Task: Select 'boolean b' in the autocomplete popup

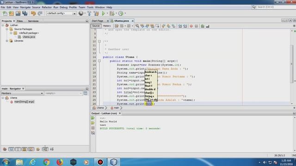Action: tap(151, 72)
